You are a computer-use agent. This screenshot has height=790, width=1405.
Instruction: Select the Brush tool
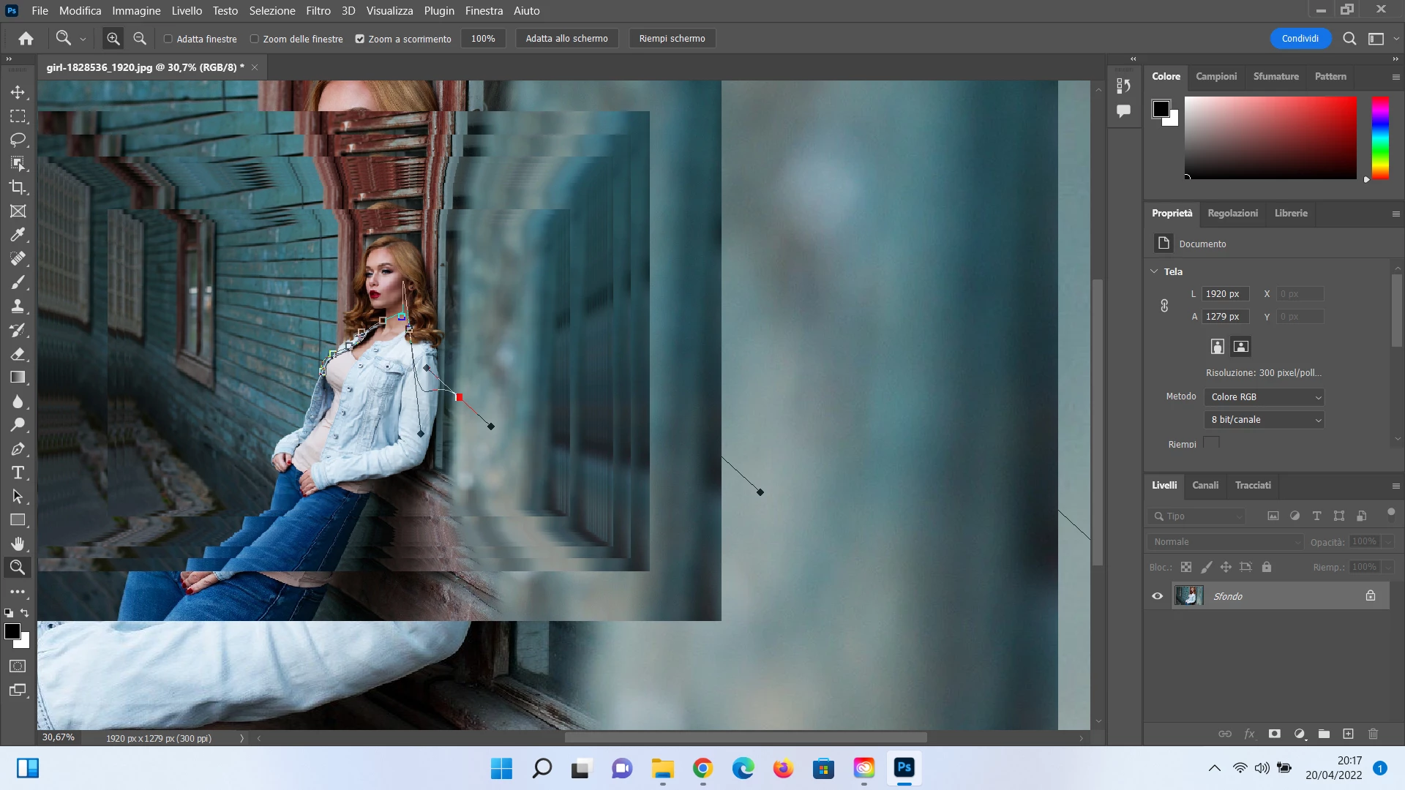18,282
